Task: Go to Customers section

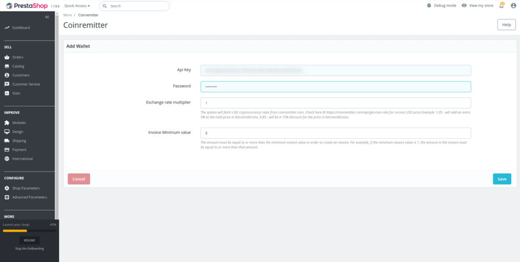Action: 21,75
